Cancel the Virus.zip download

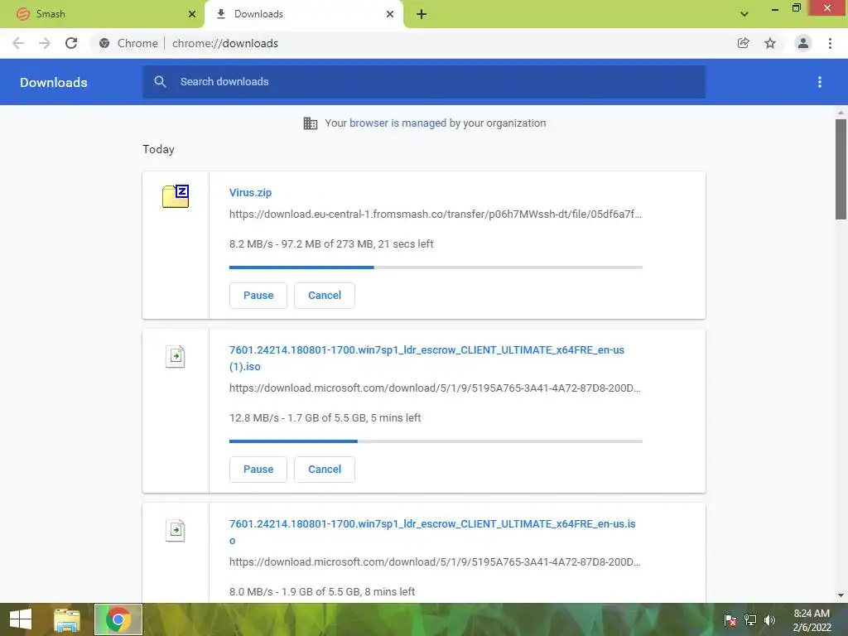(x=325, y=296)
